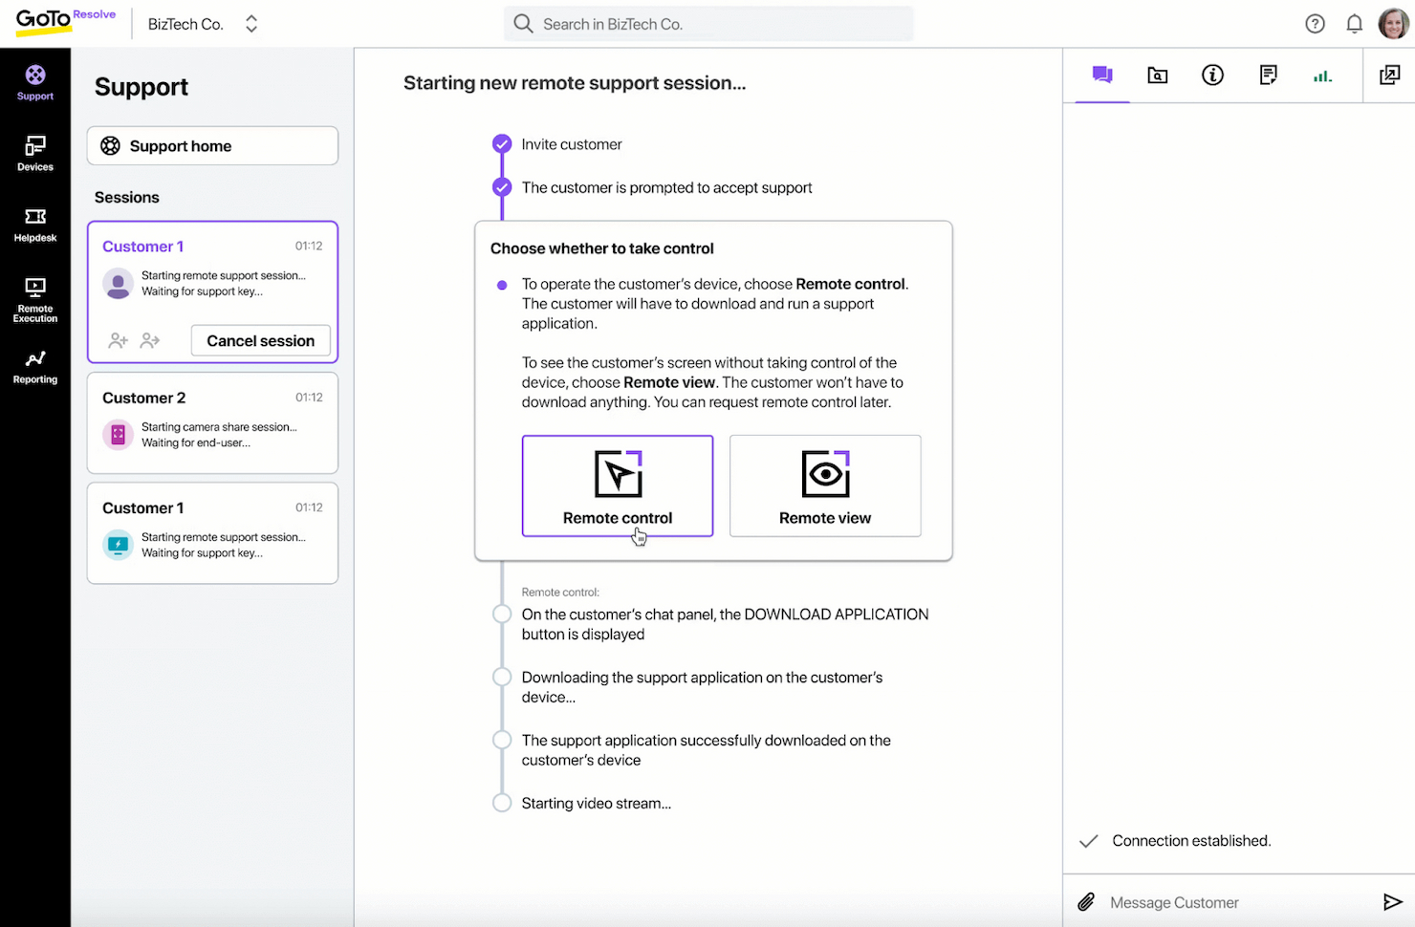Open the Helpdesk sidebar section
This screenshot has height=927, width=1415.
point(34,224)
